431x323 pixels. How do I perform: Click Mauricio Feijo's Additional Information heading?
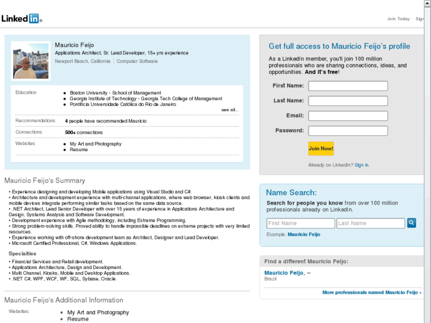pos(64,300)
